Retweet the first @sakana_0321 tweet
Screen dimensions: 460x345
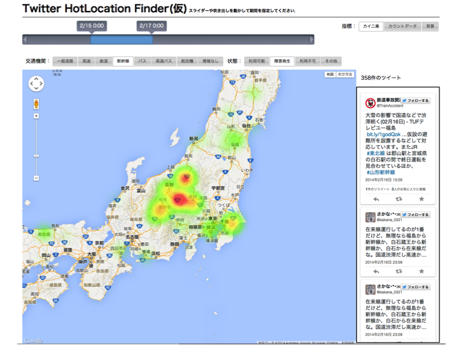coord(399,272)
